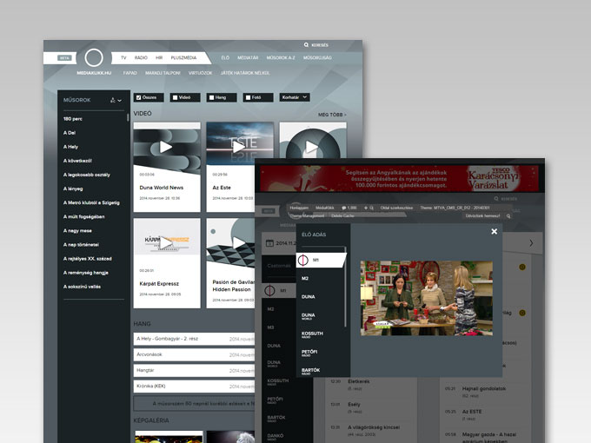The width and height of the screenshot is (591, 443).
Task: Click the plus icon in the admin bar
Action: pyautogui.click(x=366, y=208)
